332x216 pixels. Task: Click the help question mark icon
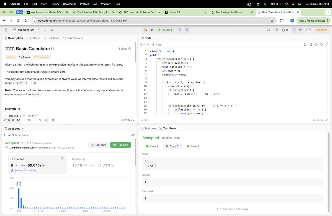click(x=54, y=120)
